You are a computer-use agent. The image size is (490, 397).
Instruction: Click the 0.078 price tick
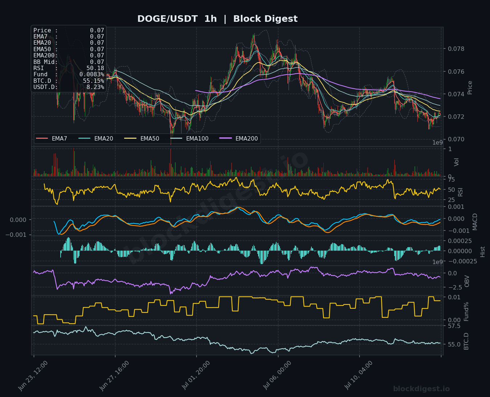456,49
